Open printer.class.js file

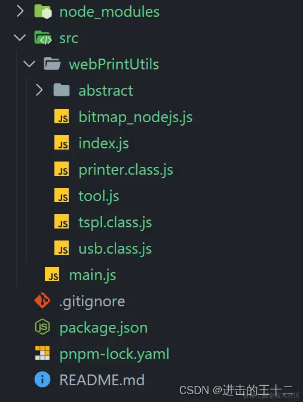point(126,169)
